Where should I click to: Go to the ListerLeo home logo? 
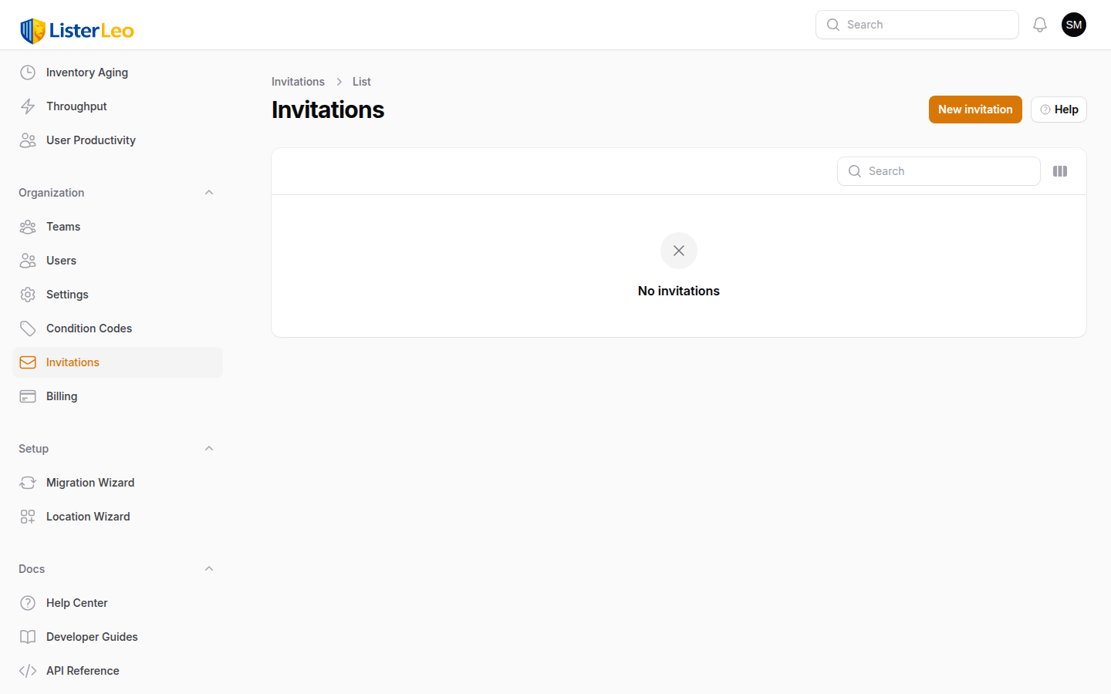coord(76,31)
